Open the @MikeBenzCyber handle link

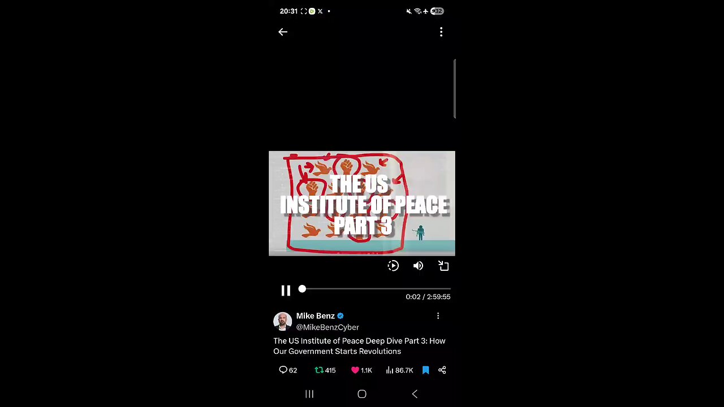(x=327, y=327)
